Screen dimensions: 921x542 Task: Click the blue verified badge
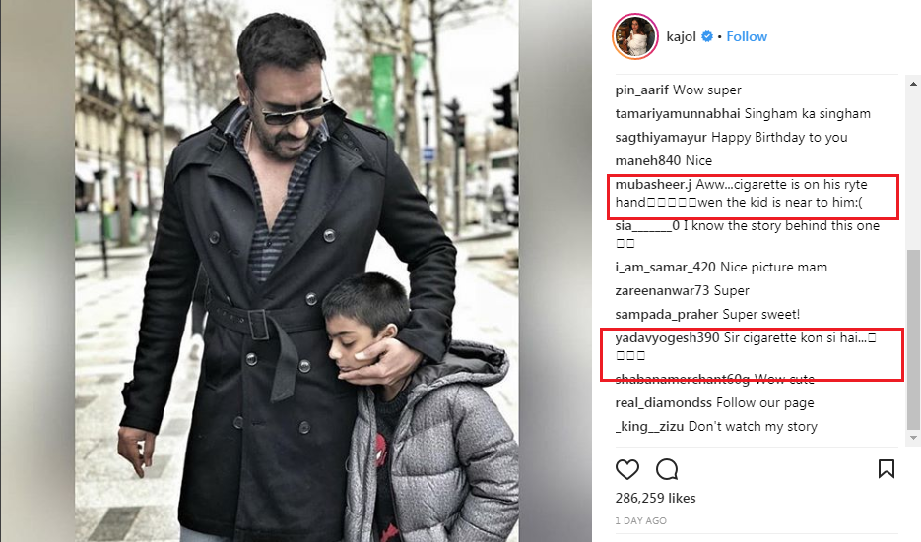tap(707, 36)
